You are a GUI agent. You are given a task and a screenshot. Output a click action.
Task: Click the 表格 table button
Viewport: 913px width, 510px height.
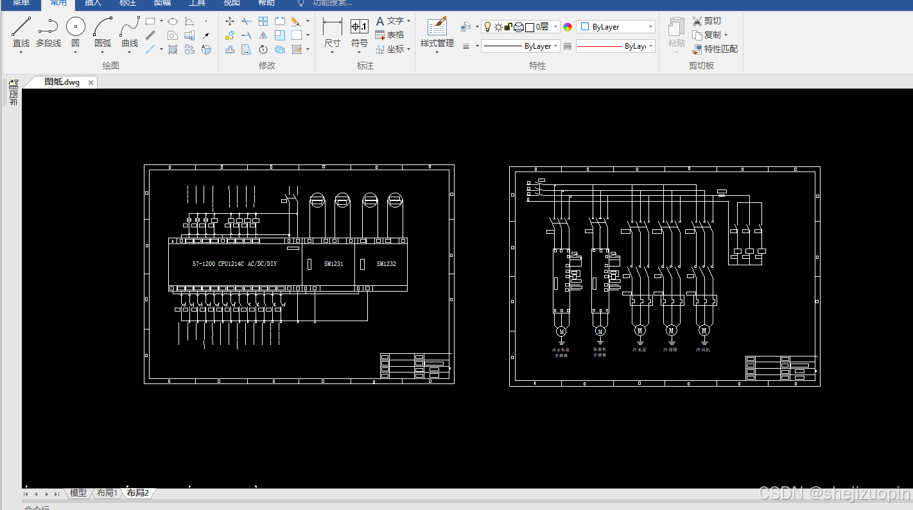click(x=390, y=35)
